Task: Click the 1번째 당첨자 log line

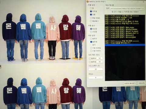Action: tap(120, 27)
